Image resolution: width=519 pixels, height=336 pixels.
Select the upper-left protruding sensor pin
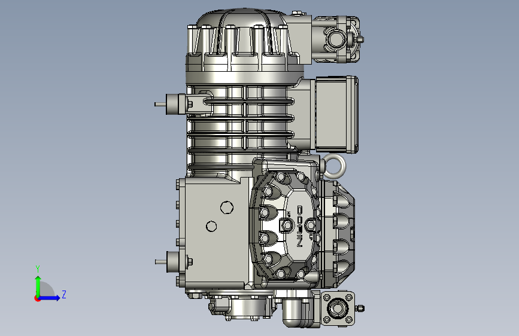(x=160, y=104)
